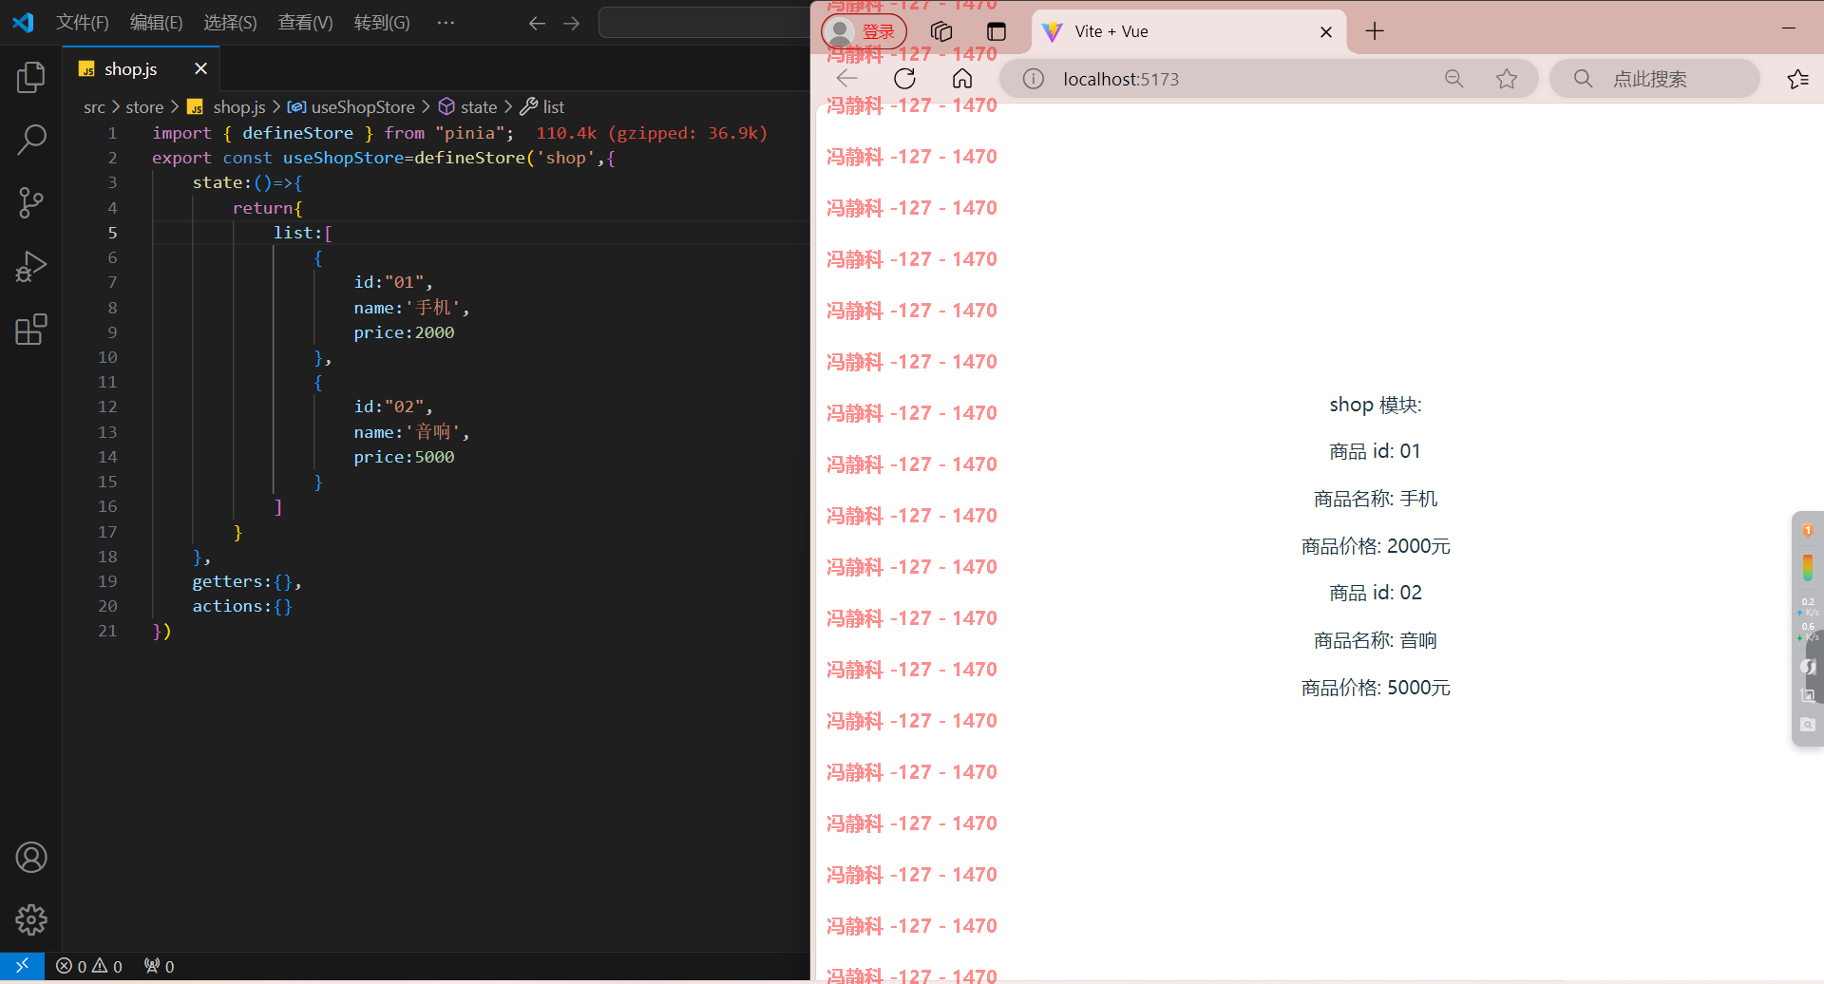Click the '商品价格: 5000元' text
Screen dimensions: 1824x984
[x=1375, y=688]
